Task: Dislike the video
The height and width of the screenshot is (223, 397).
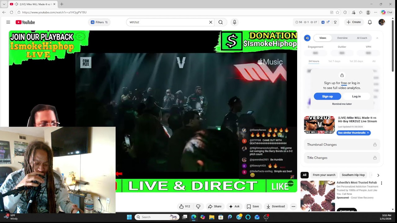Action: 198,206
